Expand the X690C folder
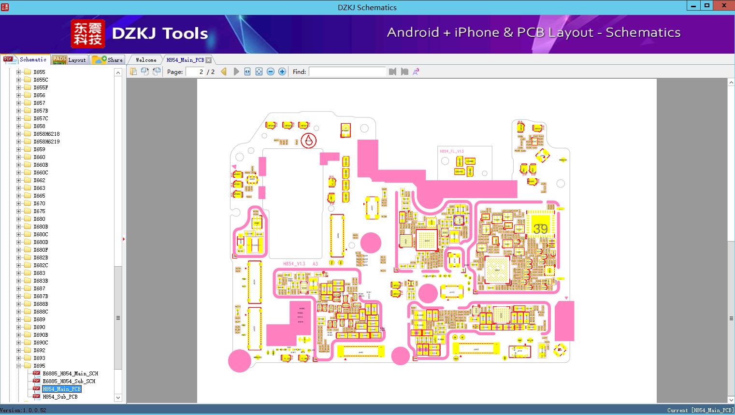Viewport: 735px width, 415px height. pos(18,343)
